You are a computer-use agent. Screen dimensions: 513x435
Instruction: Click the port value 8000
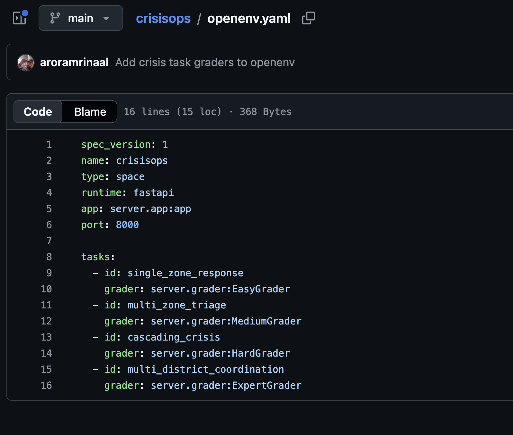click(127, 225)
